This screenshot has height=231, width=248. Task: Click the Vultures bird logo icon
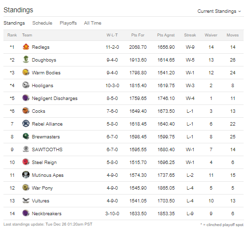click(x=26, y=200)
